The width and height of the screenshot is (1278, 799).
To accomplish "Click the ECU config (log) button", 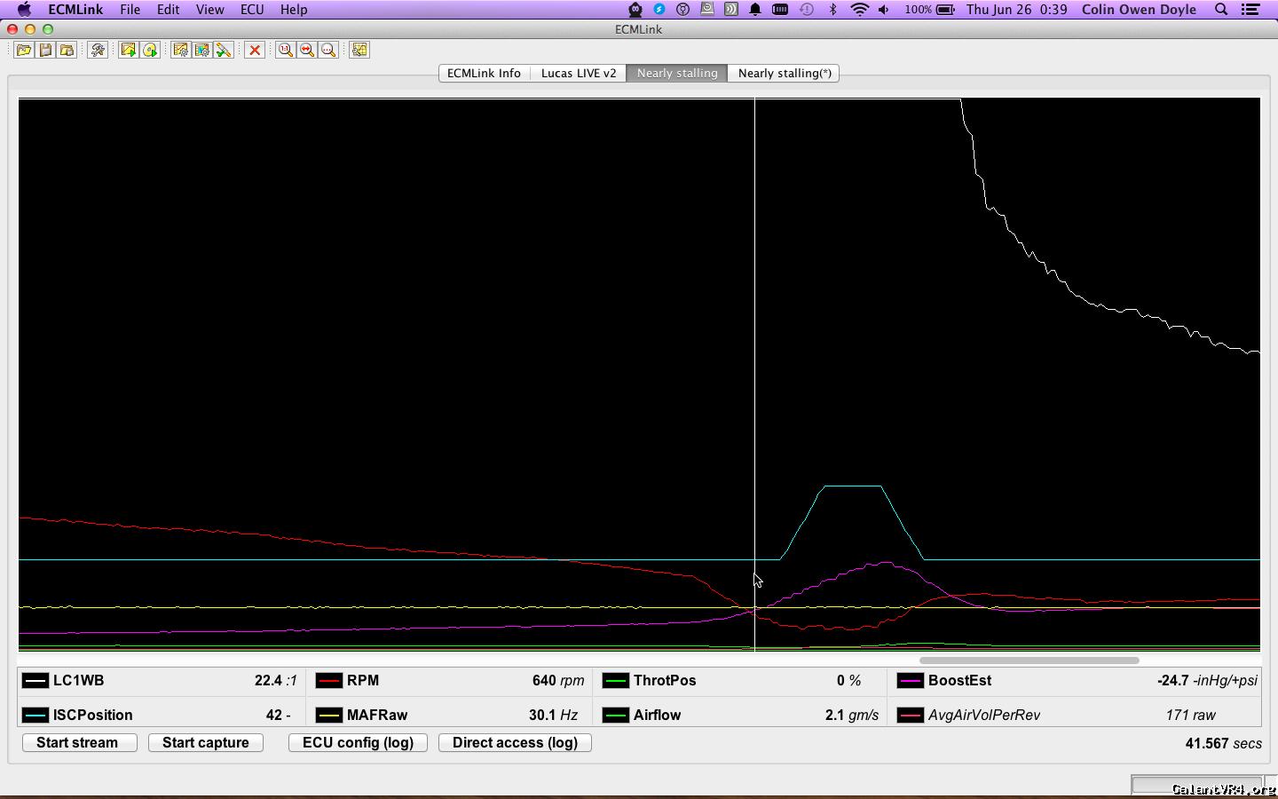I will click(358, 742).
